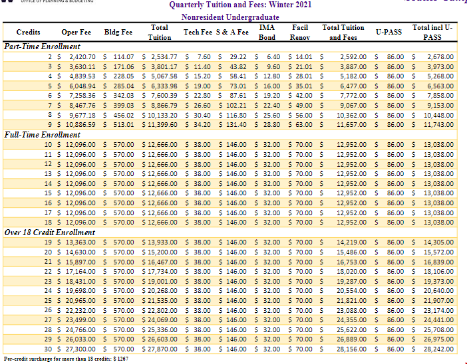Select the 'Part-Time Enrollment' section heading

[x=42, y=46]
